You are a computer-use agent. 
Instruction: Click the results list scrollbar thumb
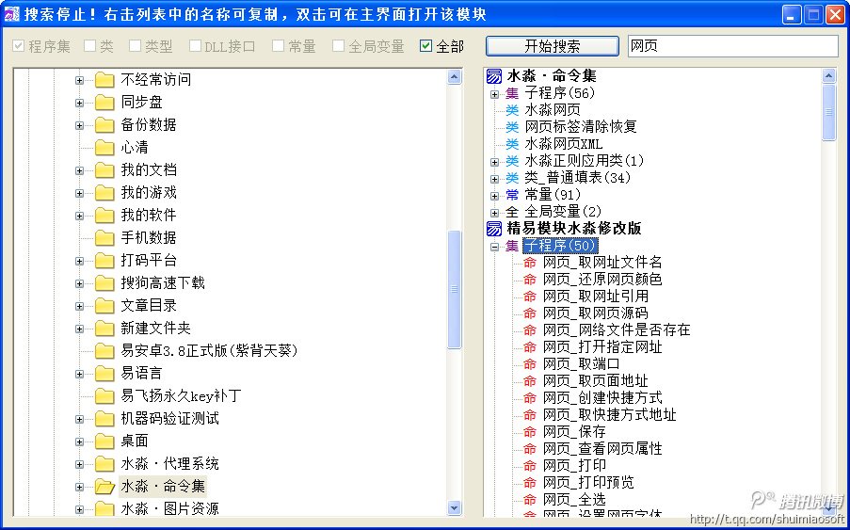point(829,113)
